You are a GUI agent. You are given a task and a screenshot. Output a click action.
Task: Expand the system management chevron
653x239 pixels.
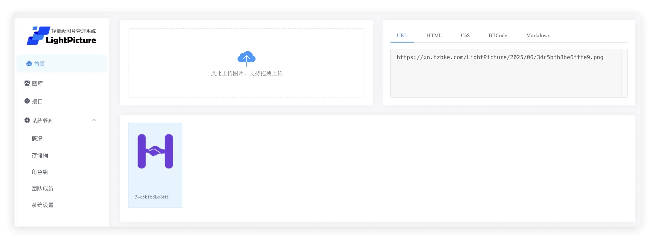(x=94, y=120)
